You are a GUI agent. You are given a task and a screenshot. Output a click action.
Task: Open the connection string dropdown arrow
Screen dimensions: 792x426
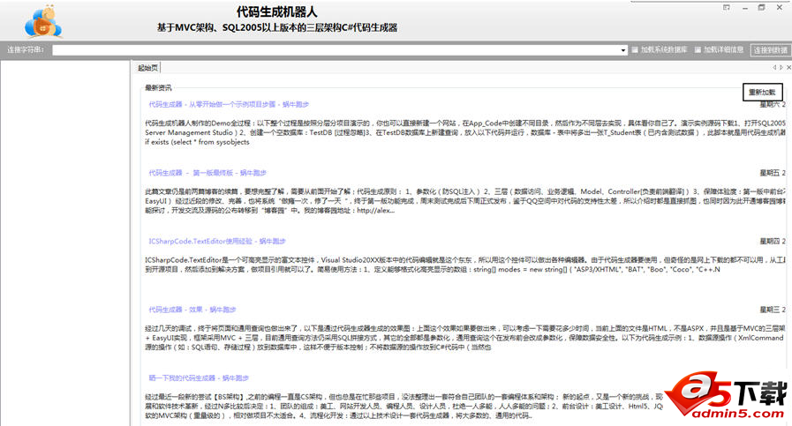pyautogui.click(x=622, y=50)
